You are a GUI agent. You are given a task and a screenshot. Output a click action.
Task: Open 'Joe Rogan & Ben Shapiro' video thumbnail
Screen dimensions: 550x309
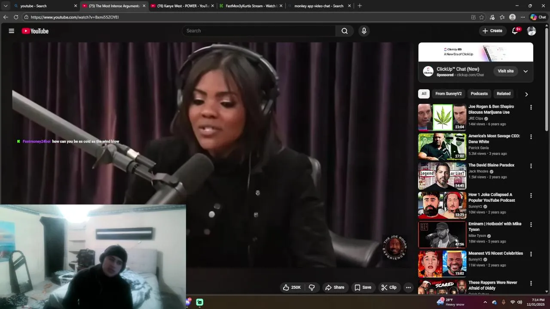click(442, 117)
